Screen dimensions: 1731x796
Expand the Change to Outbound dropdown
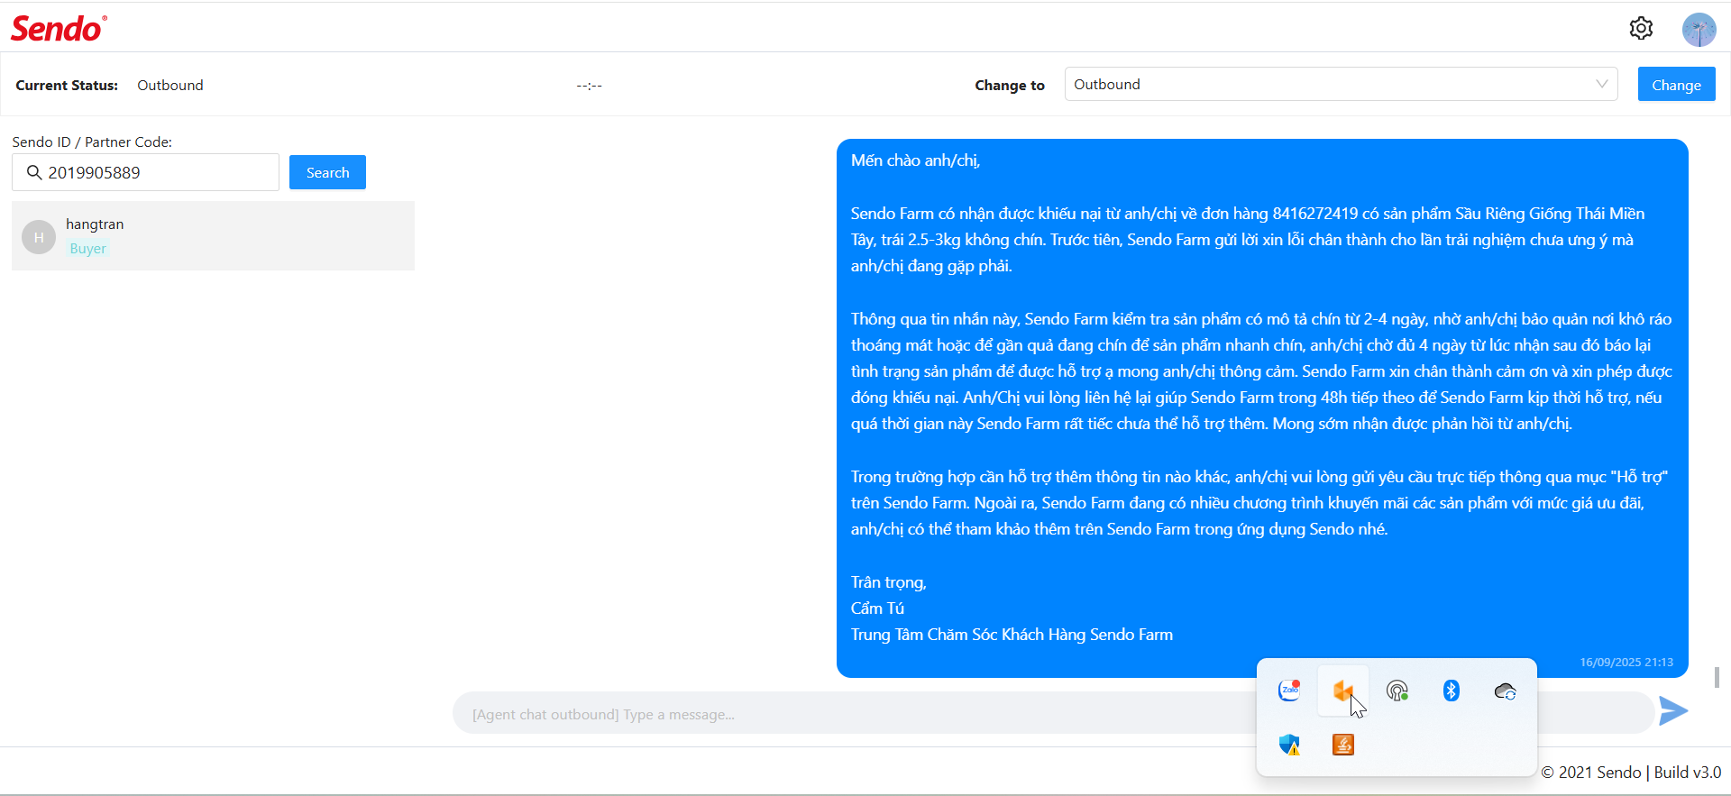1341,84
